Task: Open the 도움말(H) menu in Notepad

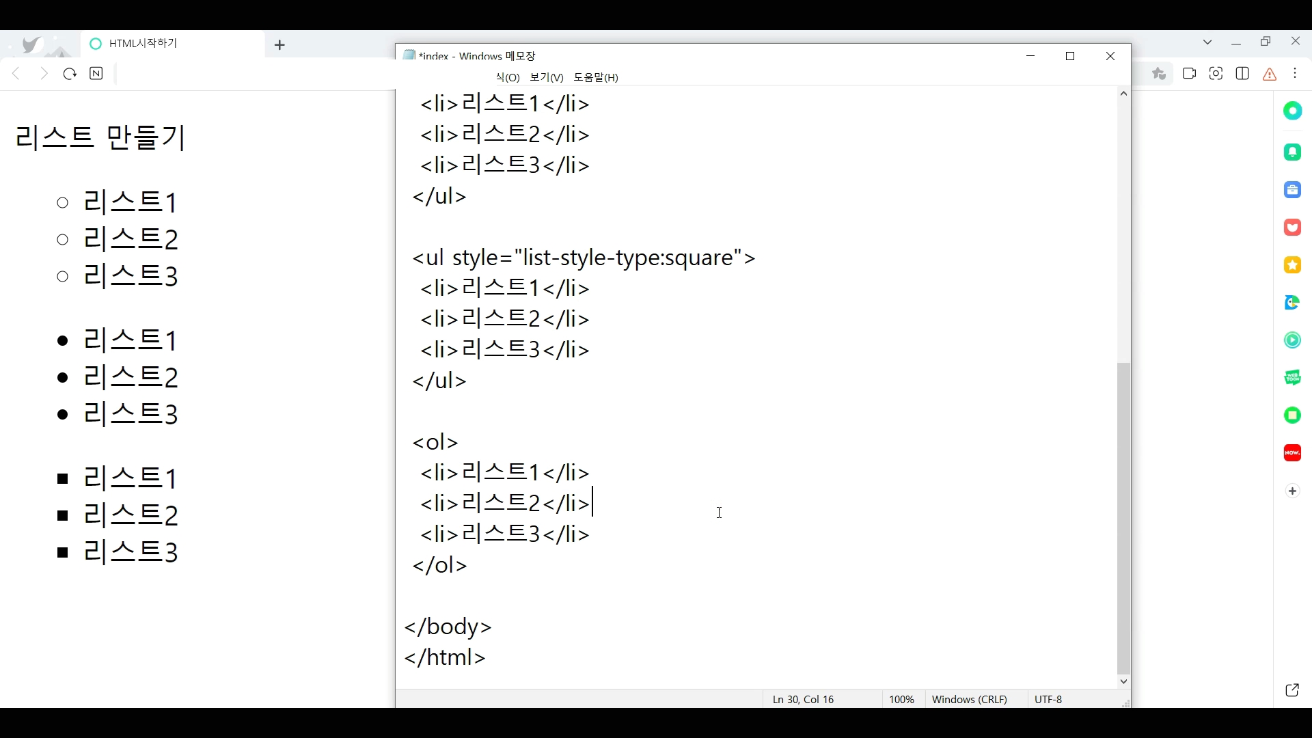Action: 595,78
